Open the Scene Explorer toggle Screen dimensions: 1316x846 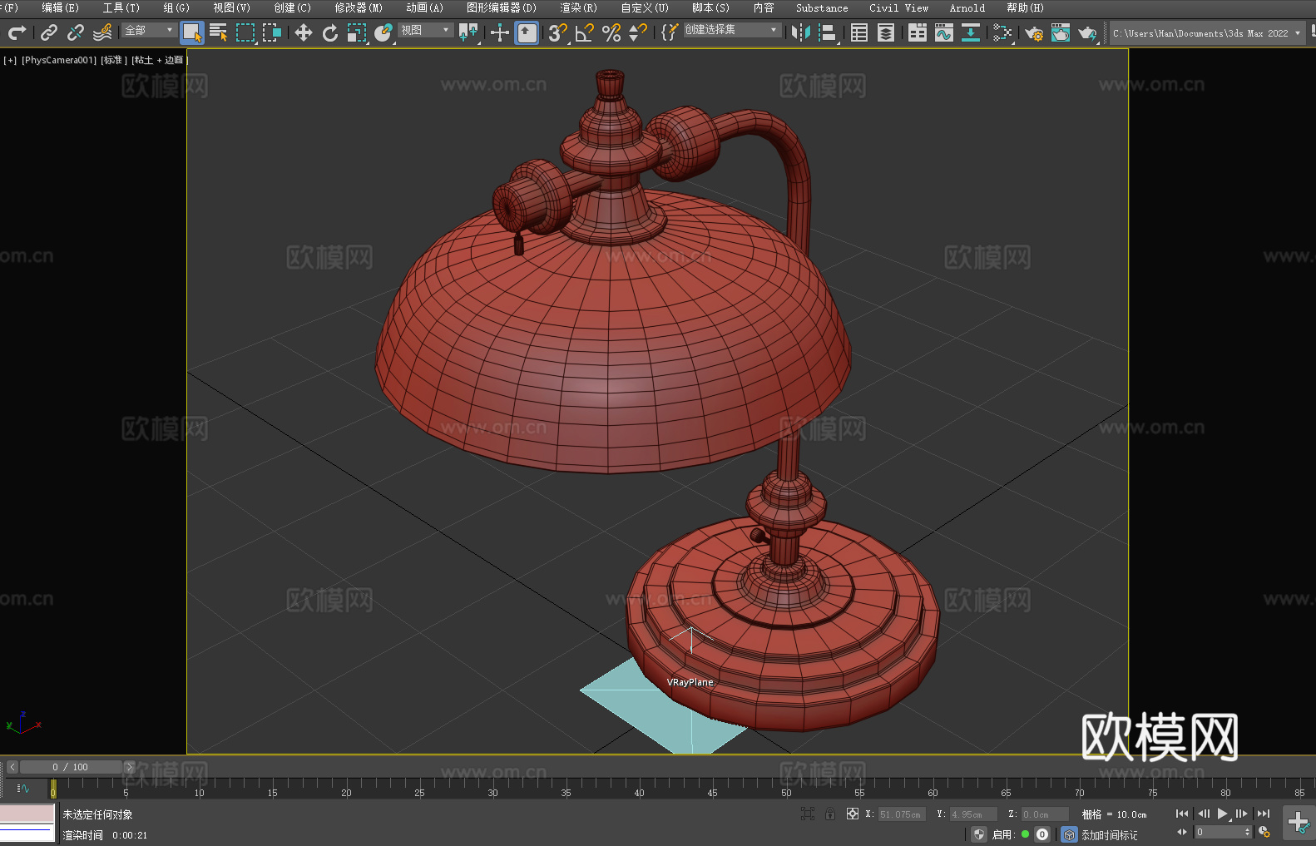(x=859, y=32)
